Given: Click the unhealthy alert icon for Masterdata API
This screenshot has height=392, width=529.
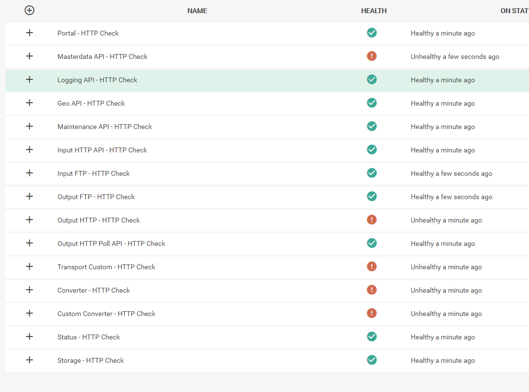Looking at the screenshot, I should tap(372, 56).
